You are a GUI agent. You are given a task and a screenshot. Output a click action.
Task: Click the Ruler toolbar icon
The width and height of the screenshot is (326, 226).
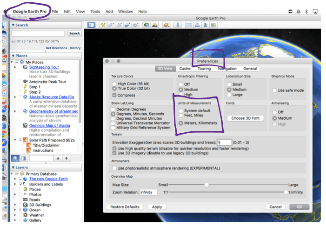[178, 25]
